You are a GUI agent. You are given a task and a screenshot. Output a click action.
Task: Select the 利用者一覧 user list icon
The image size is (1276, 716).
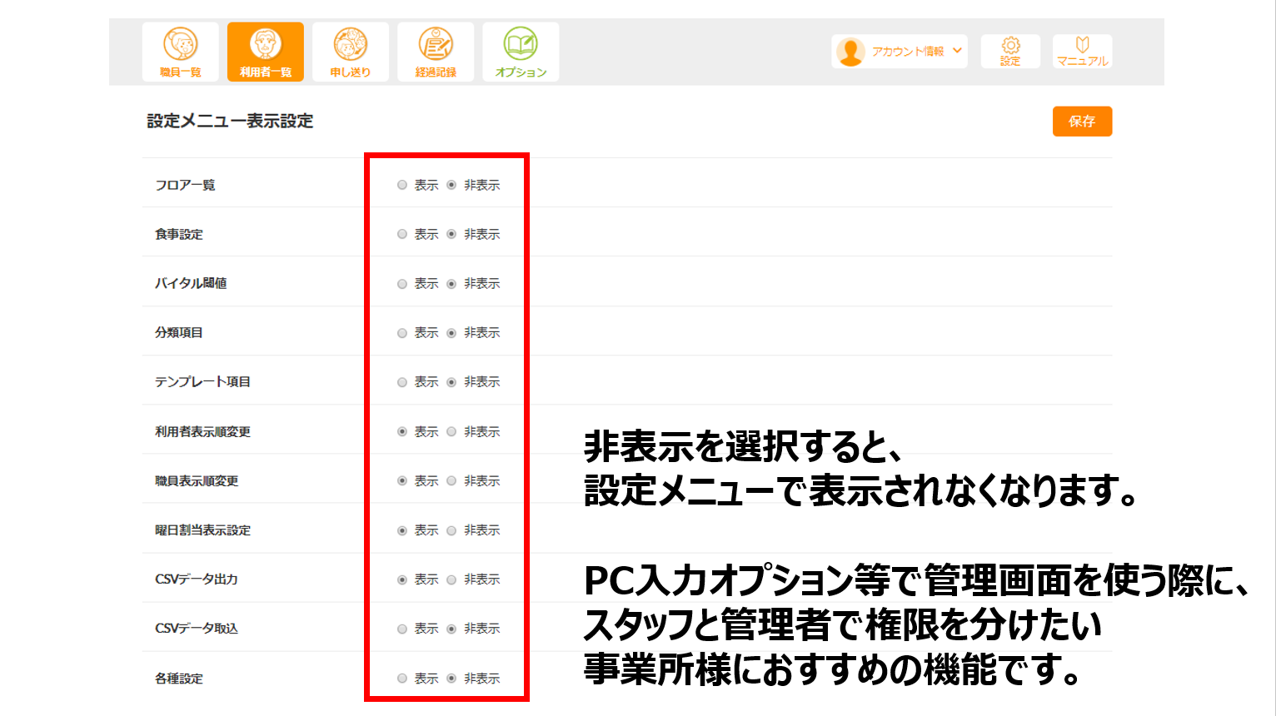265,45
